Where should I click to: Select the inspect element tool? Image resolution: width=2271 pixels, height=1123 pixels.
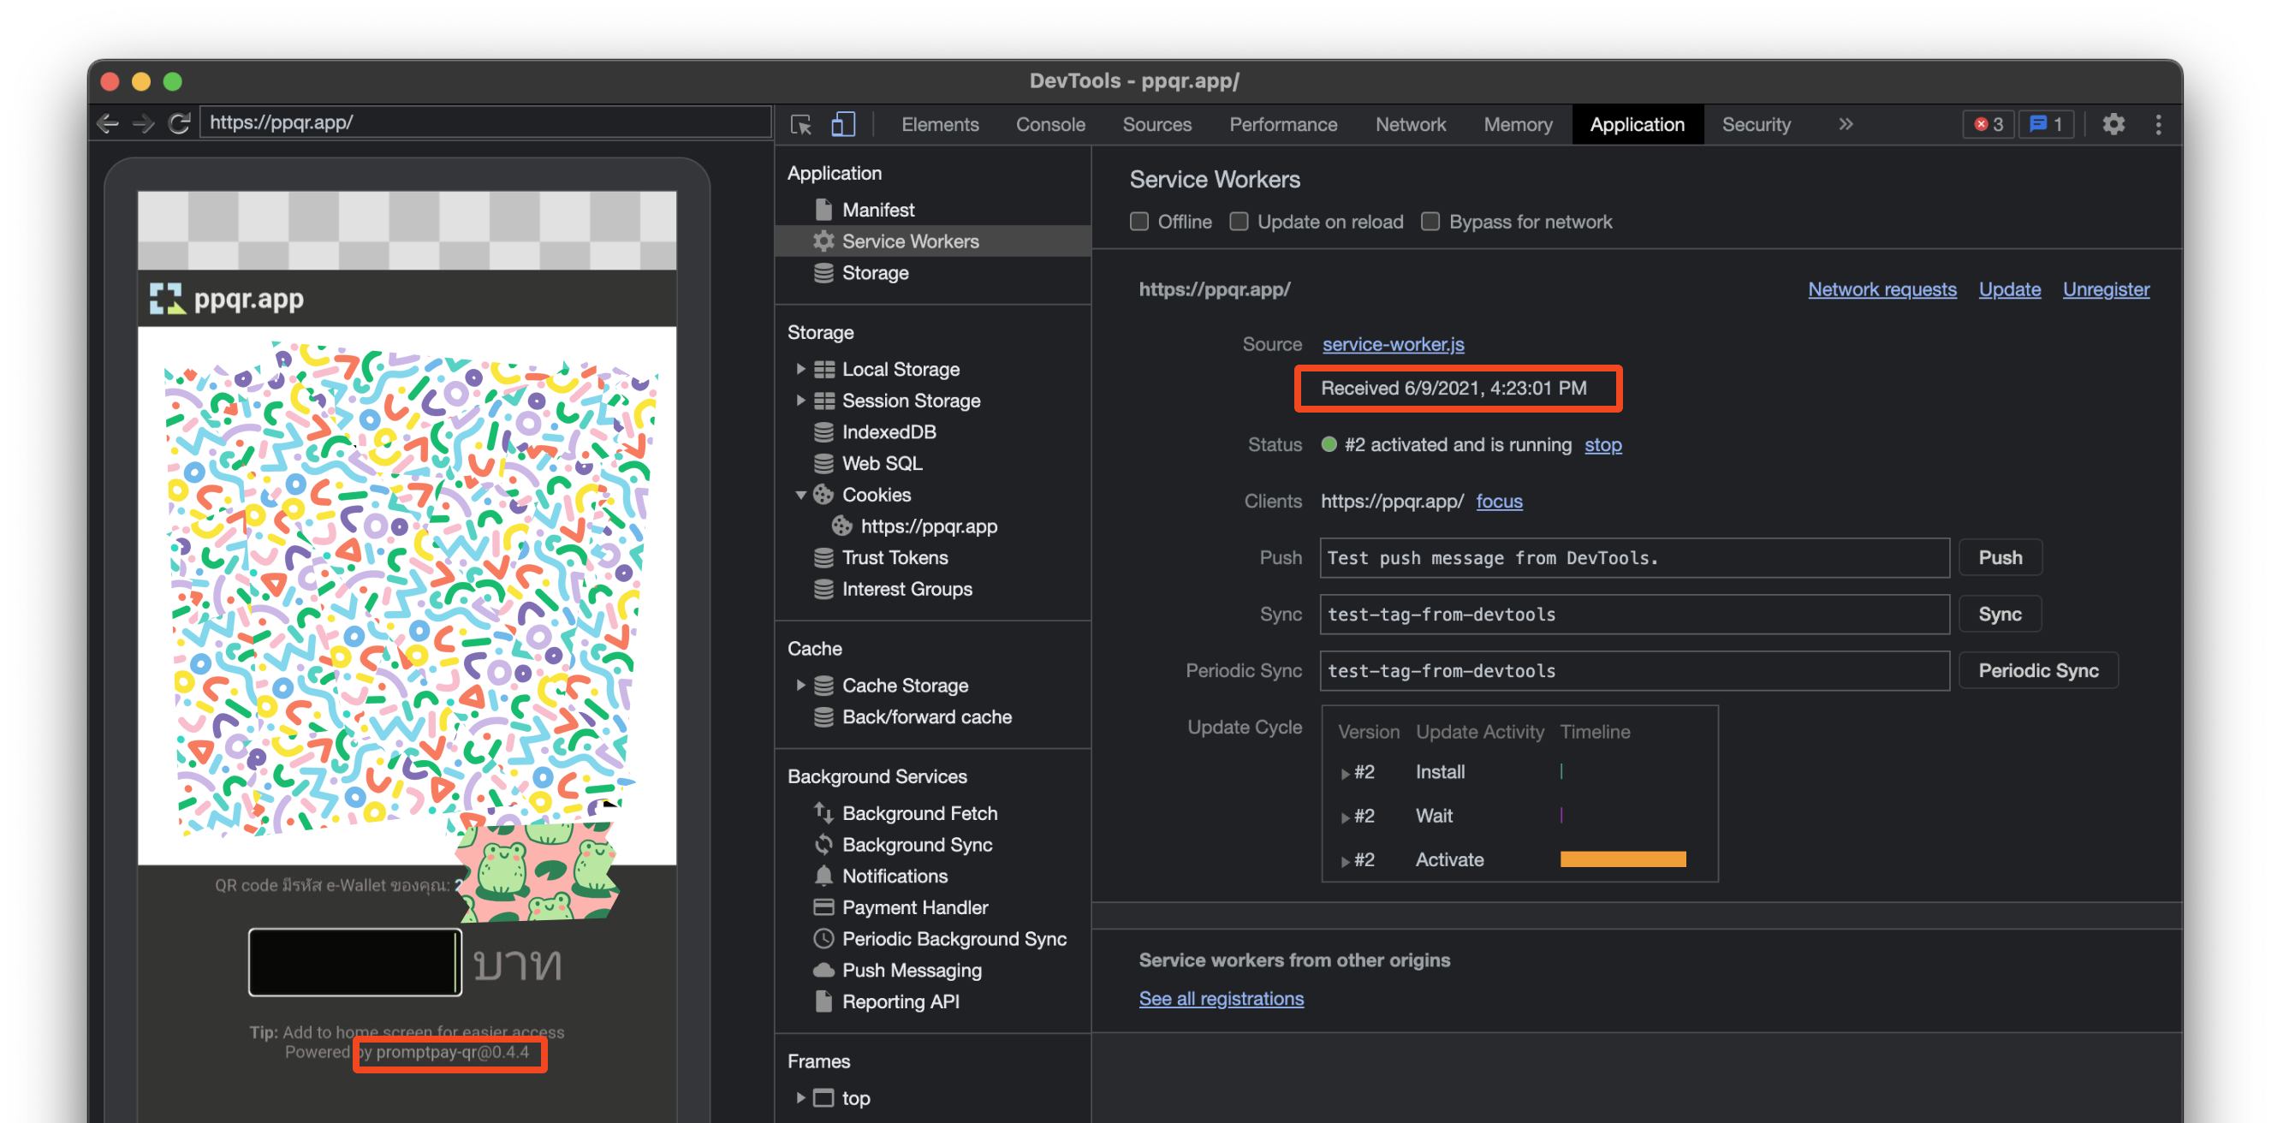[800, 124]
